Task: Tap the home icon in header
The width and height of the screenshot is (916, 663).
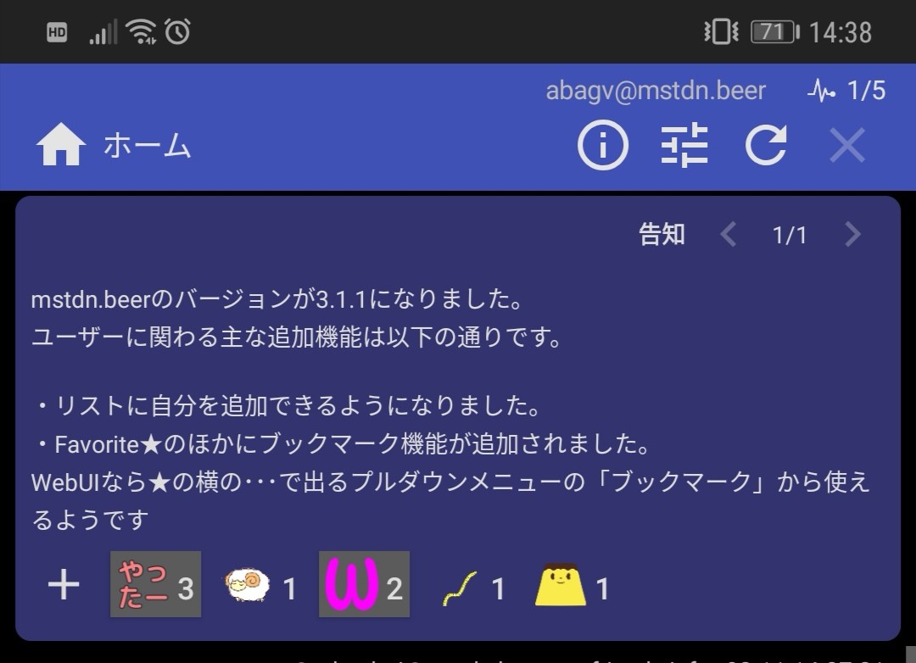Action: point(61,145)
